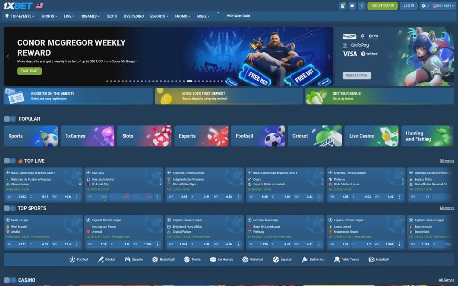Go to next banner slide arrow
The height and width of the screenshot is (286, 458).
329,57
